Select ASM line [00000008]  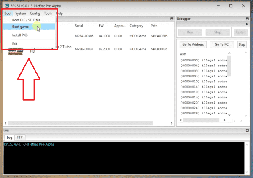[x=204, y=71]
